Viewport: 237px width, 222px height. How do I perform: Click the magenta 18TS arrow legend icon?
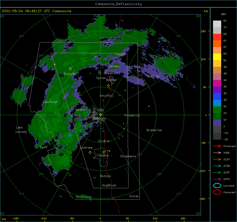point(217,179)
